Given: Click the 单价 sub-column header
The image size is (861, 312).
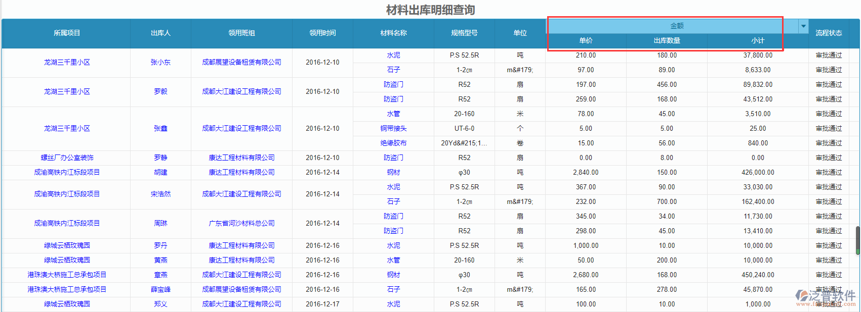Looking at the screenshot, I should tap(586, 41).
